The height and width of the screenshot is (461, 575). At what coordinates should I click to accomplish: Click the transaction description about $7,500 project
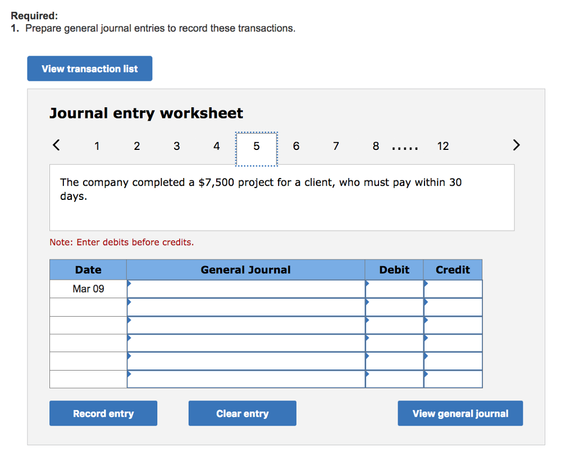click(x=261, y=189)
